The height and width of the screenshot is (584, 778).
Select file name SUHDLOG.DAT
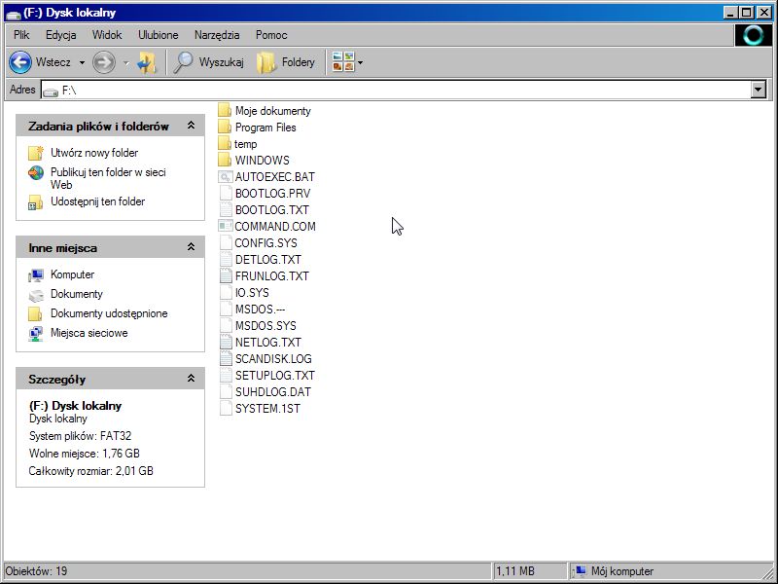point(273,392)
